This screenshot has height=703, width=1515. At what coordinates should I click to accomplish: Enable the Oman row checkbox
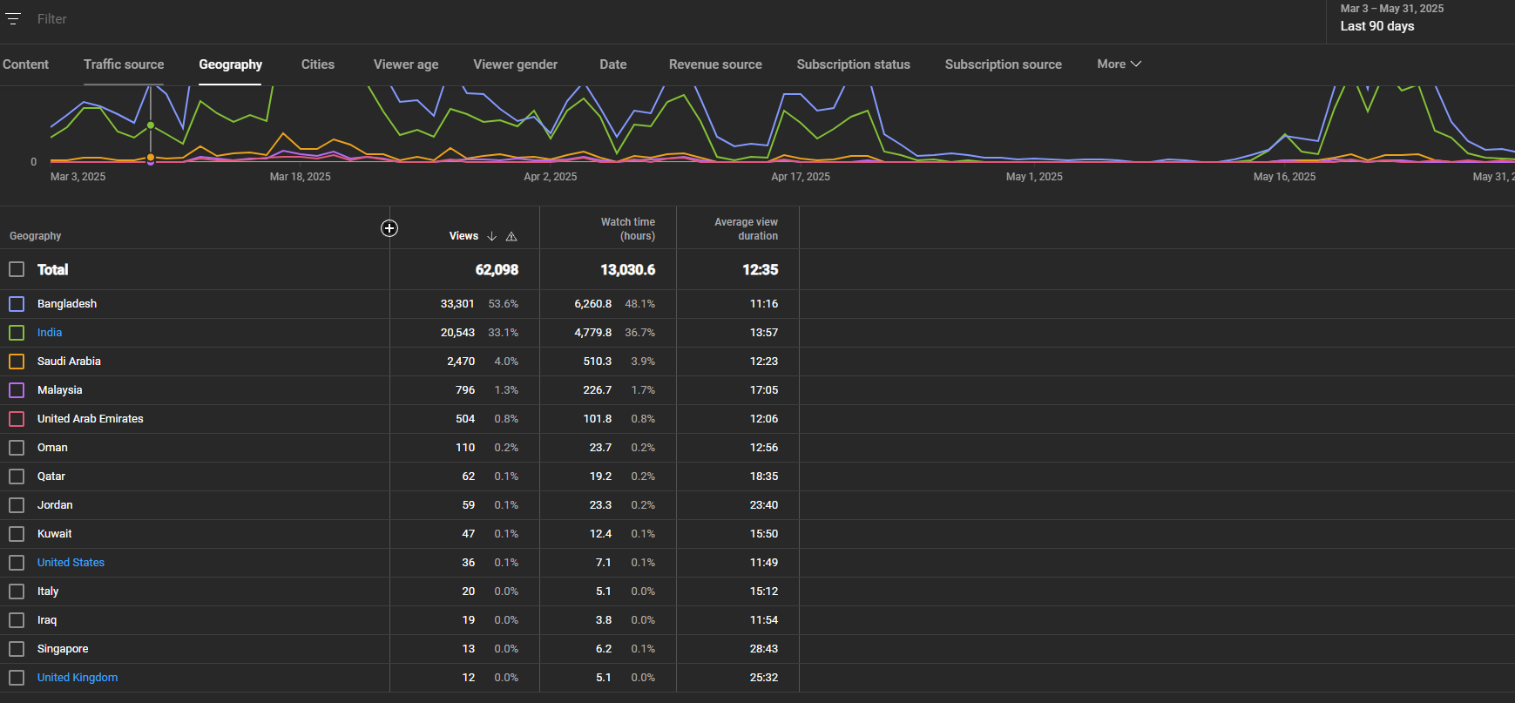point(17,448)
